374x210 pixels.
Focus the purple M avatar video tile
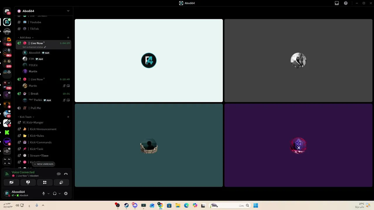[298, 145]
